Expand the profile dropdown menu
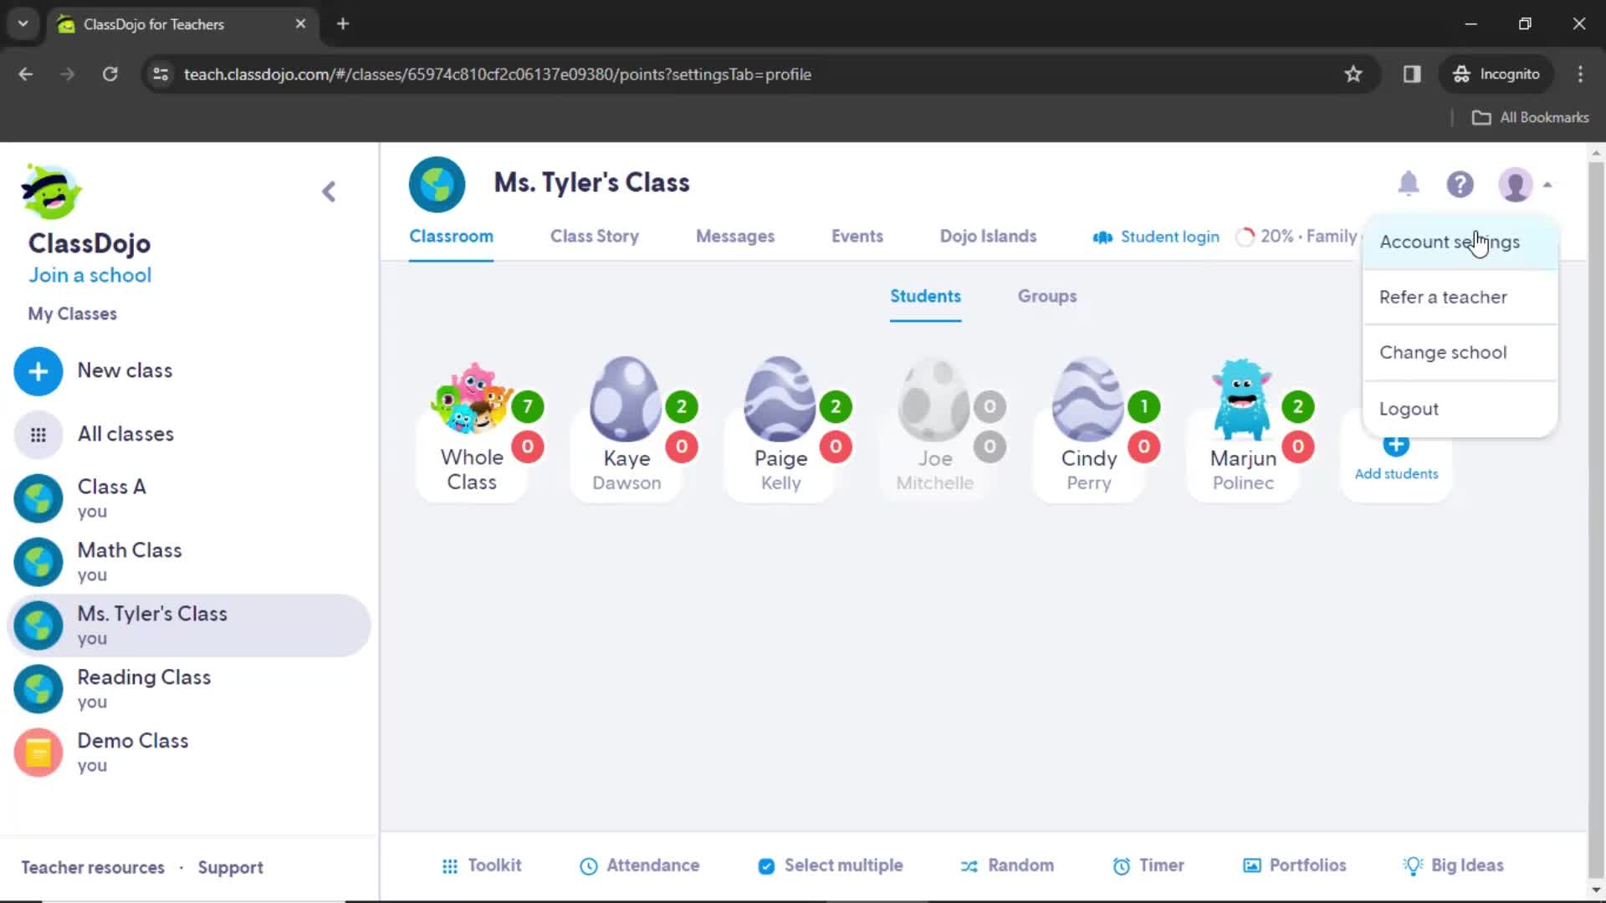The width and height of the screenshot is (1606, 903). 1526,184
